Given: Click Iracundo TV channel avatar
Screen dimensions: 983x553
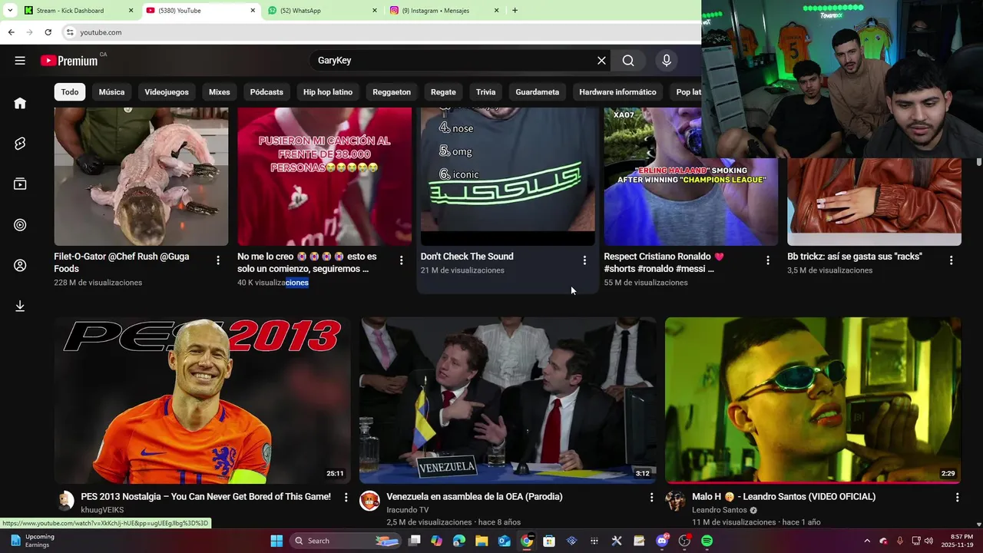Looking at the screenshot, I should pyautogui.click(x=370, y=501).
